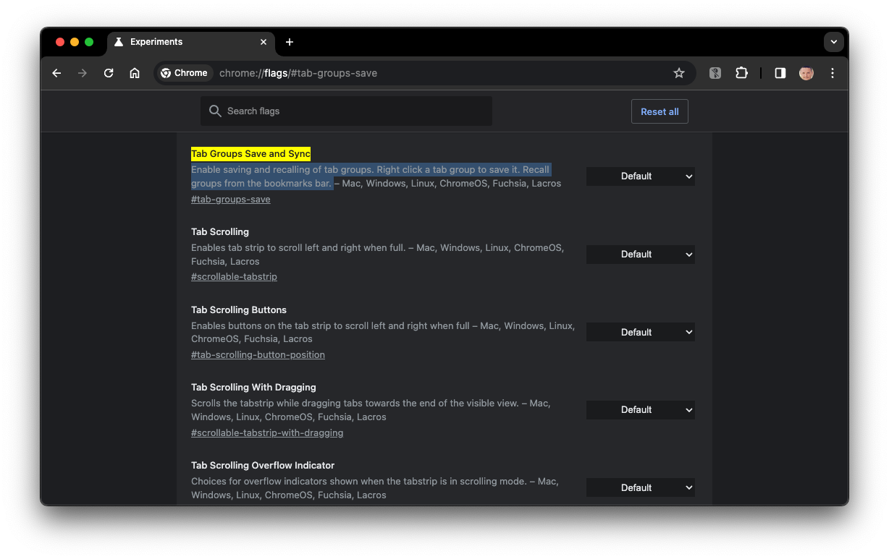The height and width of the screenshot is (559, 889).
Task: Close the Experiments tab
Action: (264, 42)
